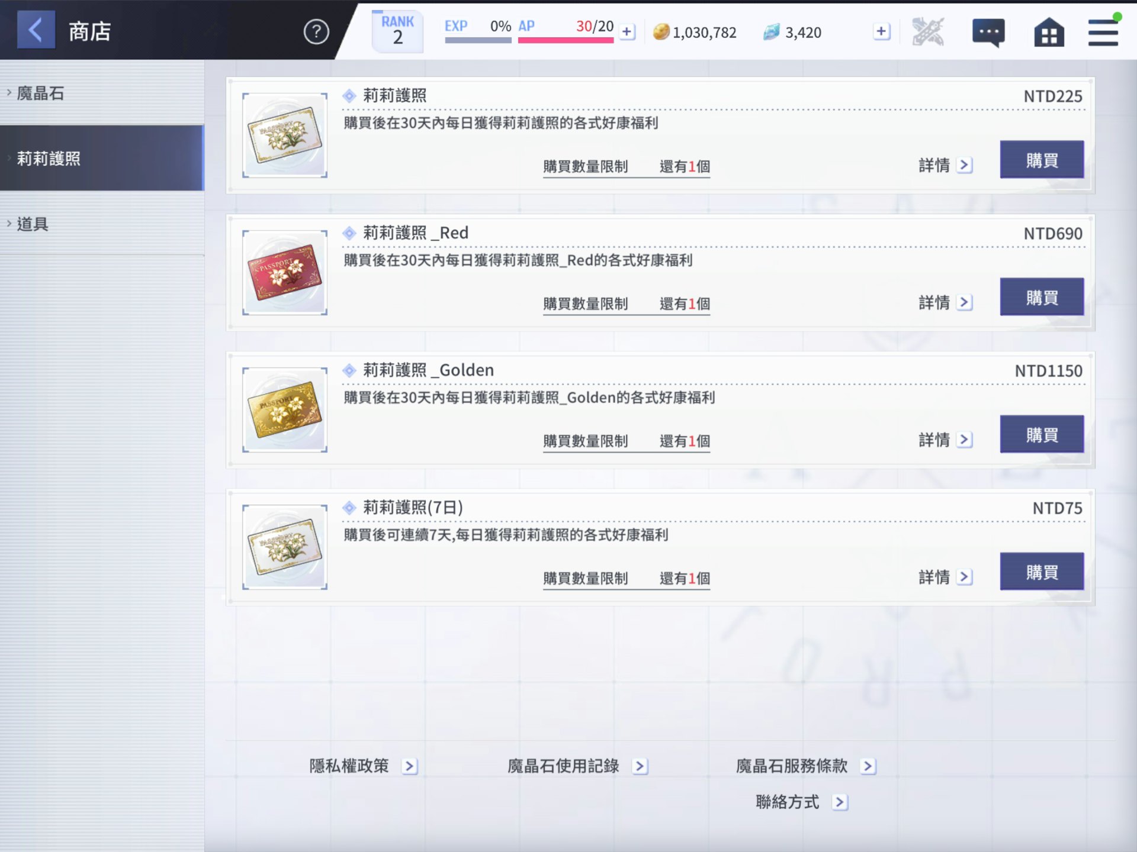The height and width of the screenshot is (852, 1137).
Task: Click the home building icon
Action: click(x=1049, y=33)
